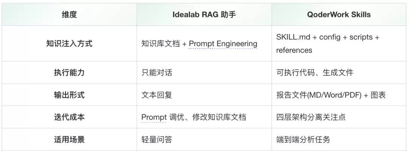Viewport: 409px width, 153px height.
Task: Select the 输出形式 row label
Action: click(69, 95)
